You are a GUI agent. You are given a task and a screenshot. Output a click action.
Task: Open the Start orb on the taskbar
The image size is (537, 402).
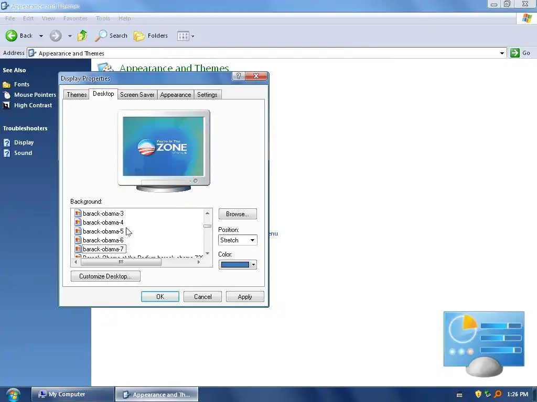click(13, 395)
